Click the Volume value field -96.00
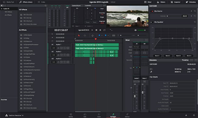This screenshot has width=198, height=118. 185,16
